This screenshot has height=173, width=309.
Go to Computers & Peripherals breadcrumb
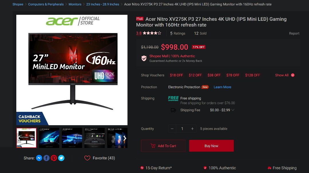pyautogui.click(x=46, y=4)
